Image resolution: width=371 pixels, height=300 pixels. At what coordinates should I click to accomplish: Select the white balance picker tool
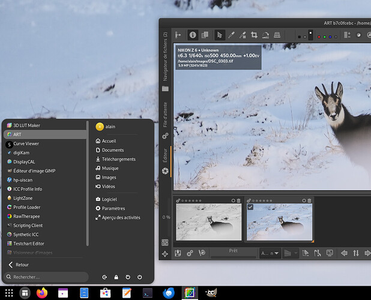pyautogui.click(x=231, y=35)
